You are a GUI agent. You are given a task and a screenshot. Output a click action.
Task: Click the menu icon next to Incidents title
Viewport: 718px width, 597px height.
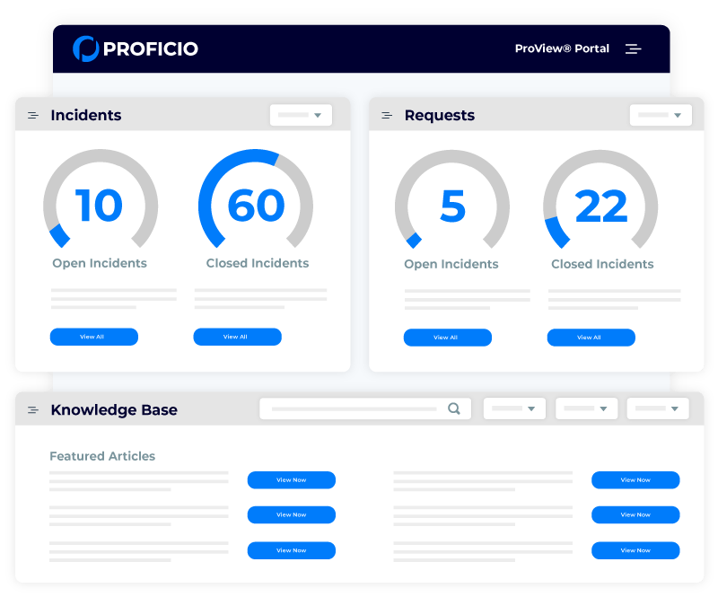coord(33,116)
